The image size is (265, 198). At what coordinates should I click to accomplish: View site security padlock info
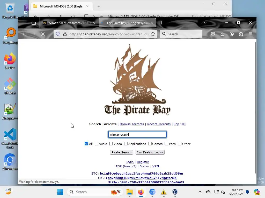65,34
